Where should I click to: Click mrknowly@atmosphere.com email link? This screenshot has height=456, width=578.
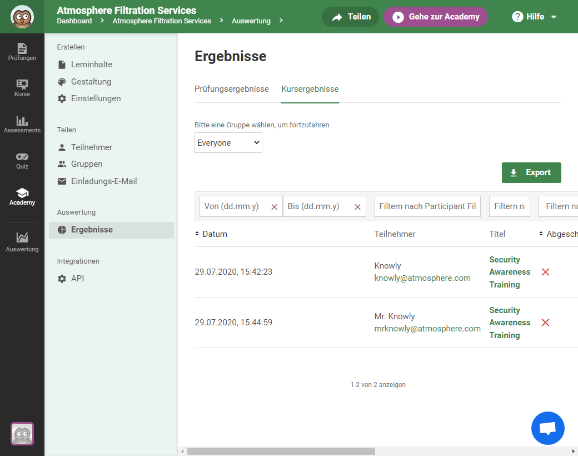[427, 329]
